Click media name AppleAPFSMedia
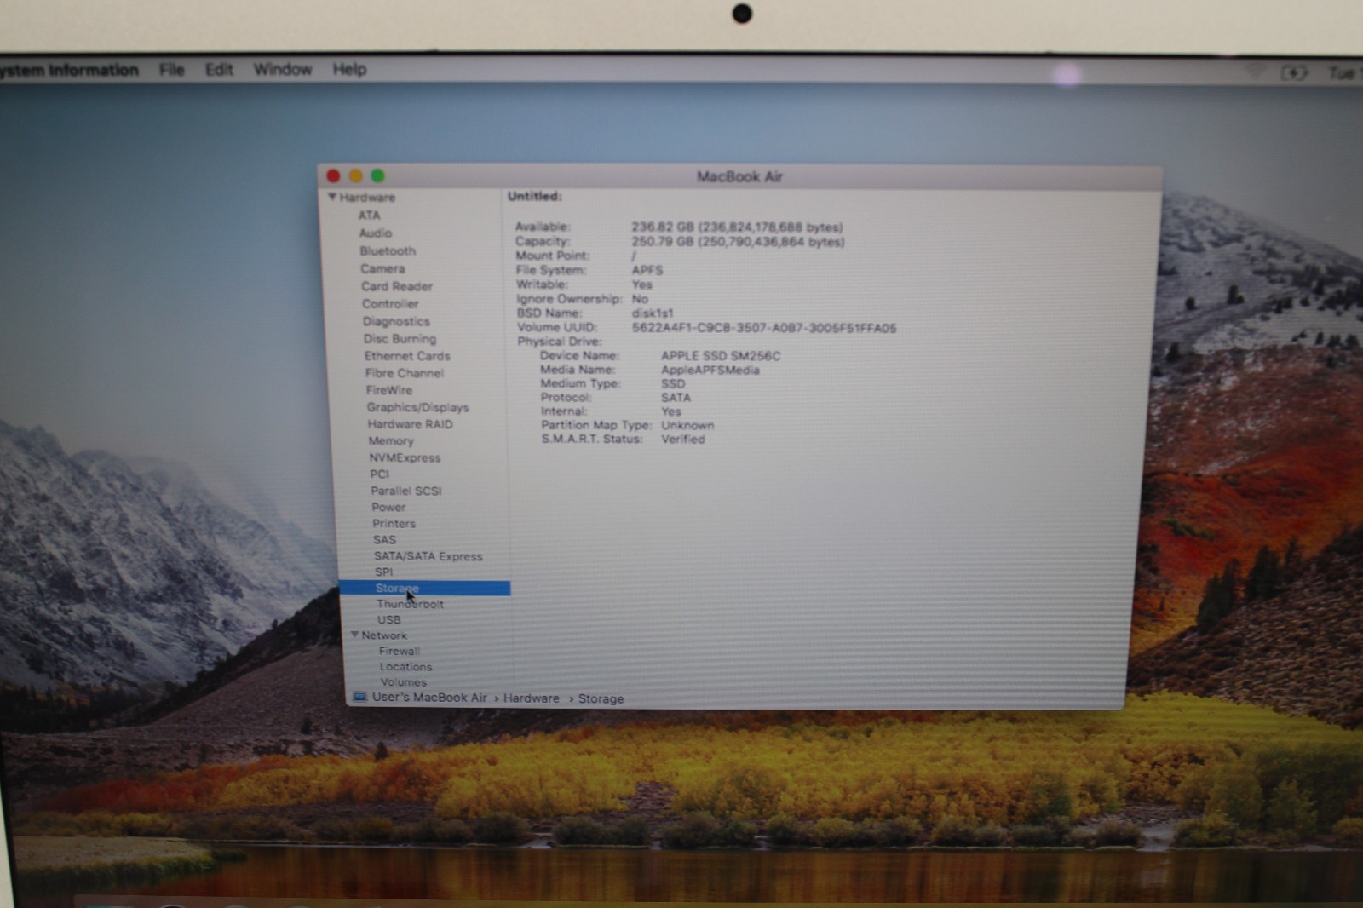Image resolution: width=1363 pixels, height=908 pixels. coord(710,371)
